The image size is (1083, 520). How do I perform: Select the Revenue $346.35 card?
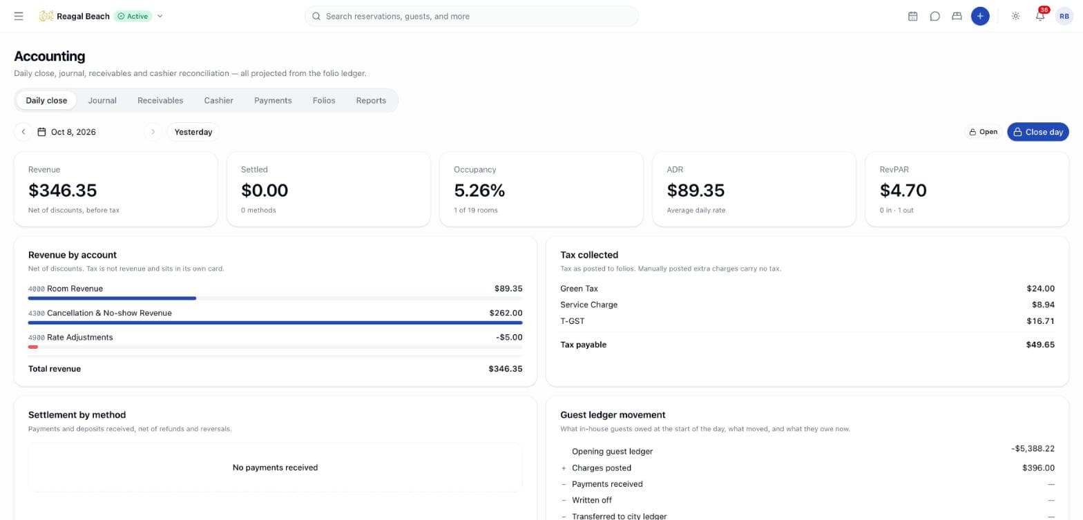115,189
